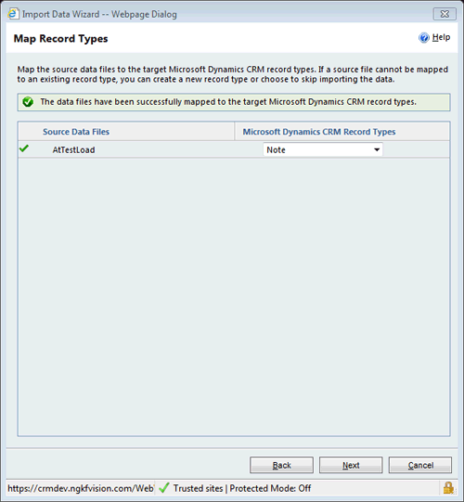The image size is (464, 502).
Task: Select the AtTestLoad source file row
Action: tap(234, 149)
